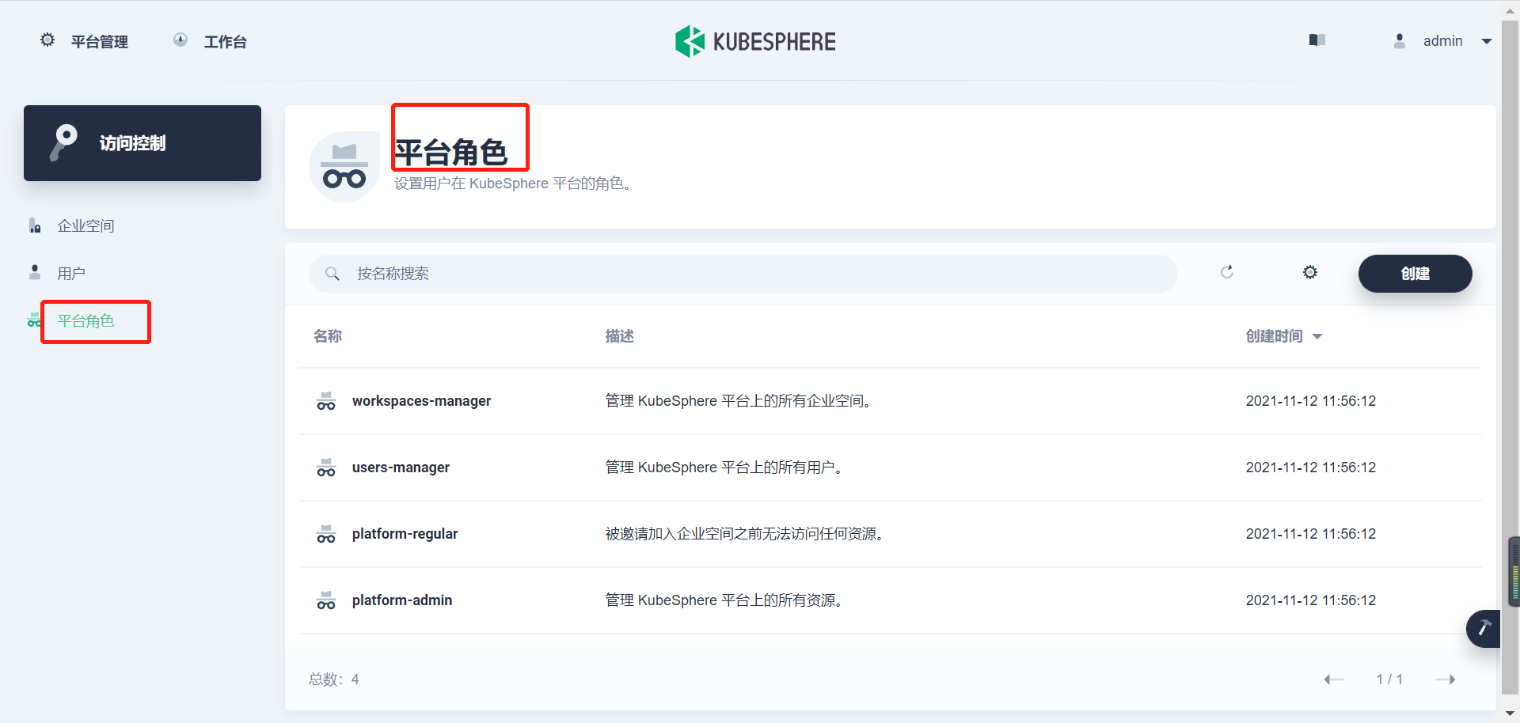
Task: Go to previous page arrow
Action: [1334, 679]
